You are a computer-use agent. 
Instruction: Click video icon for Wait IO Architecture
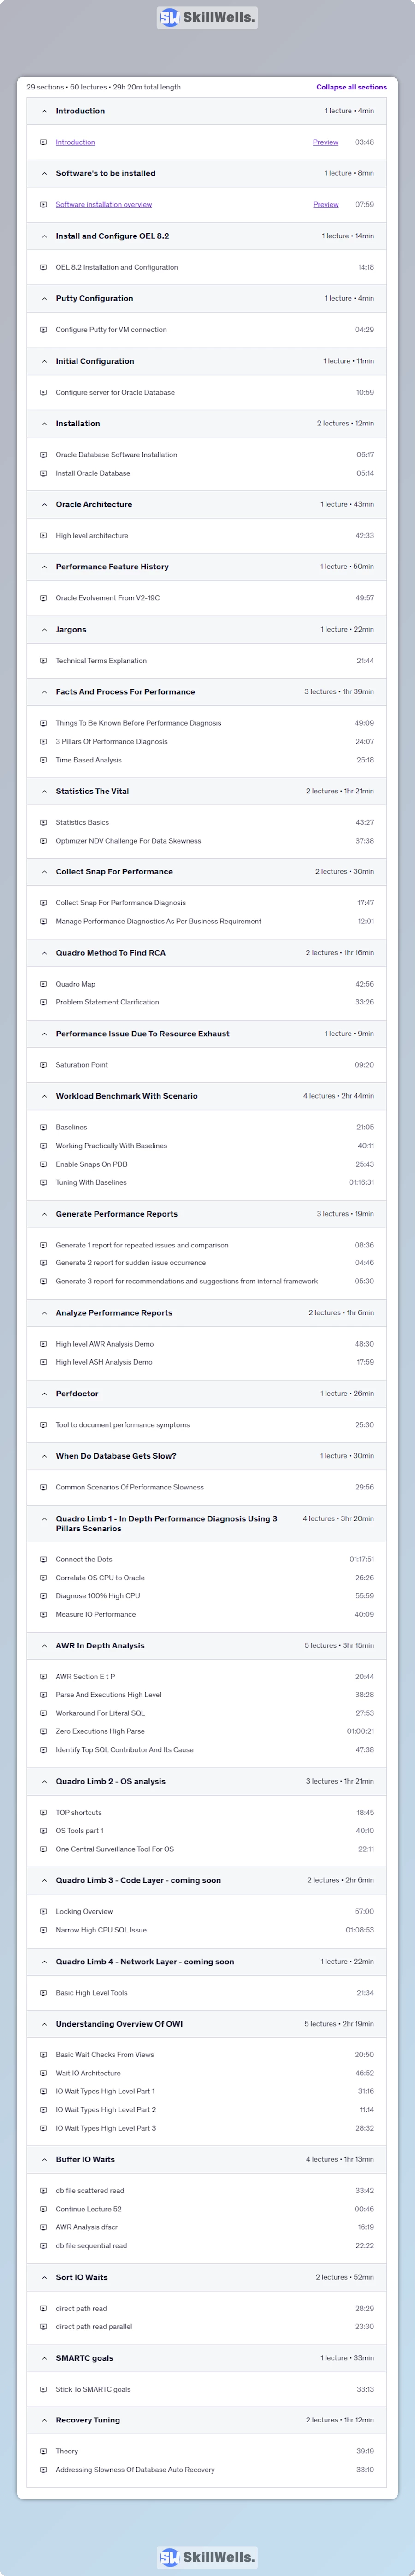click(x=43, y=2073)
